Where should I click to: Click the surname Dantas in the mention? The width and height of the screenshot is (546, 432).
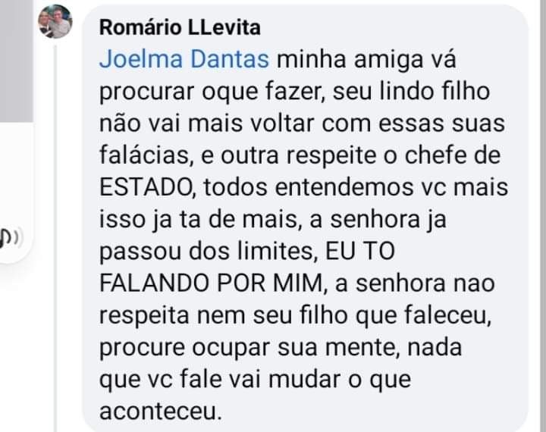230,59
